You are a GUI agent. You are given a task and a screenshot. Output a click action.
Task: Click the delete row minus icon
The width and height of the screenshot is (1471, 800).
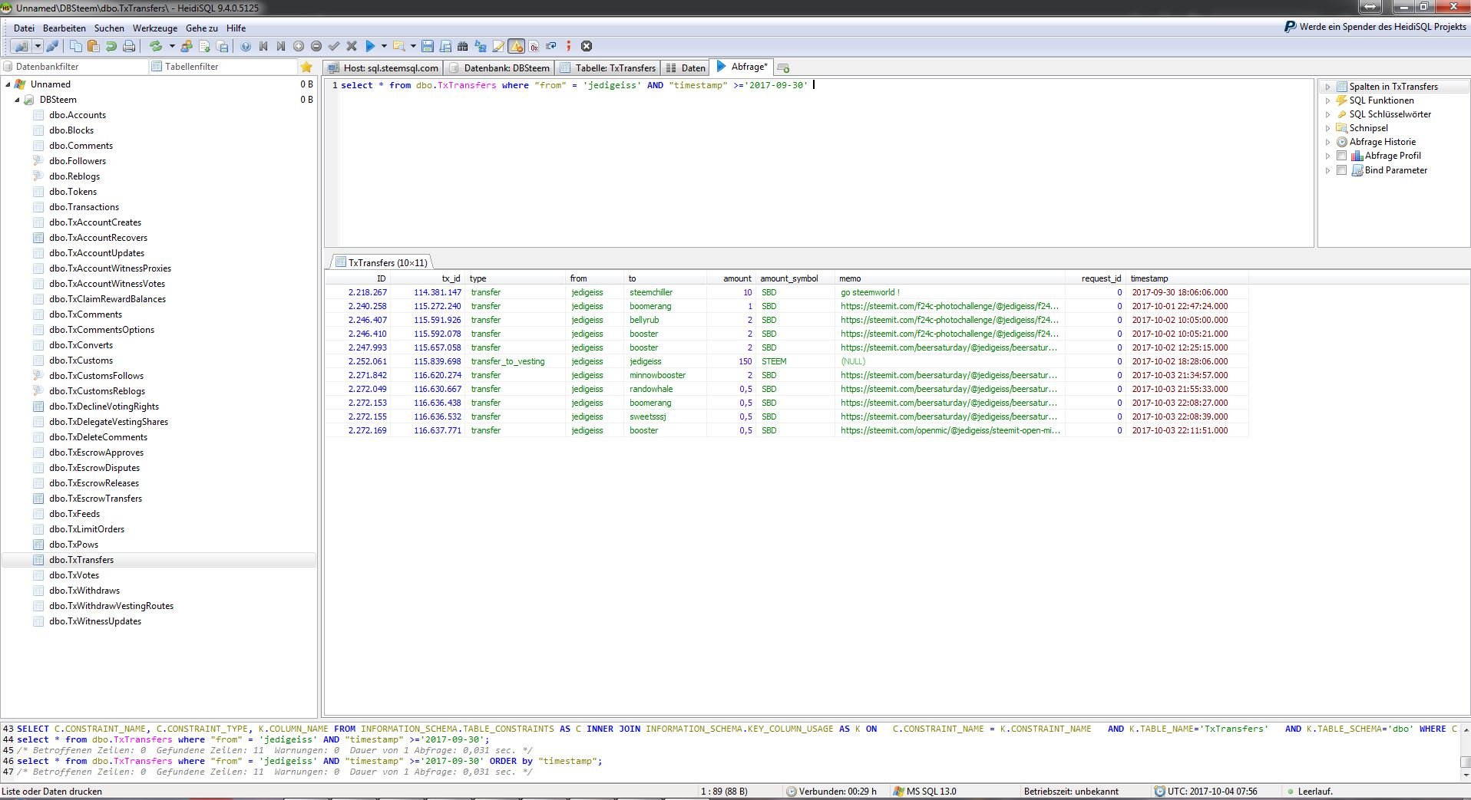316,46
